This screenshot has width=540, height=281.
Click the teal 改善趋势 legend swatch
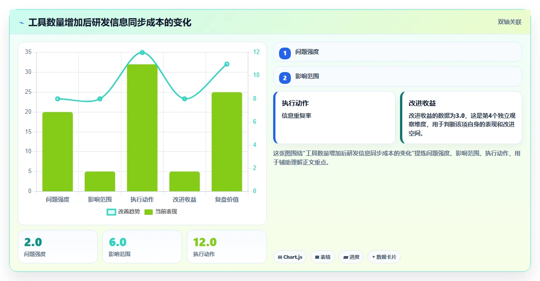[x=111, y=212]
